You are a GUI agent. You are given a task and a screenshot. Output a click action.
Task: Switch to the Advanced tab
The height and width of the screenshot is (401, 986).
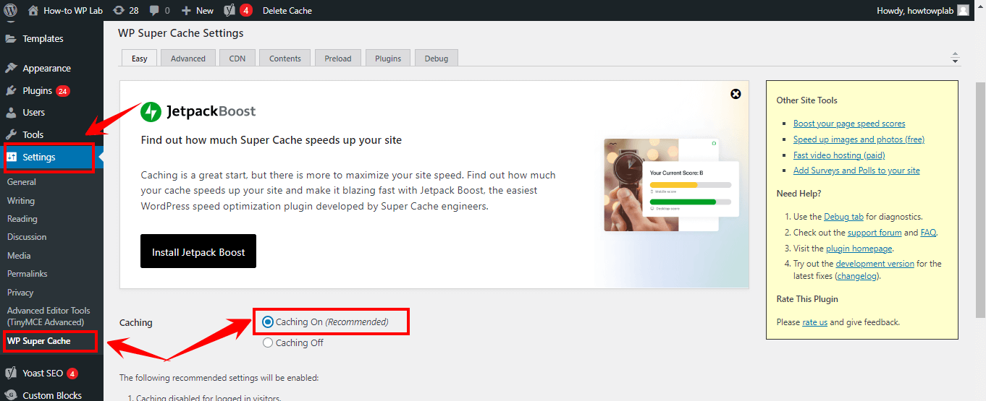[x=188, y=58]
